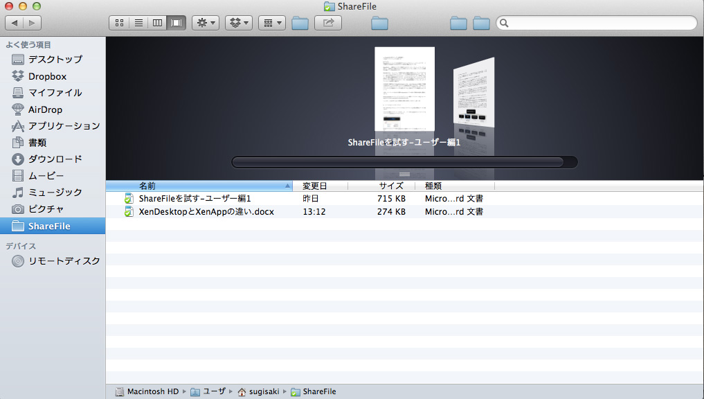The height and width of the screenshot is (399, 704).
Task: Sort files by 名前 column
Action: pyautogui.click(x=199, y=186)
